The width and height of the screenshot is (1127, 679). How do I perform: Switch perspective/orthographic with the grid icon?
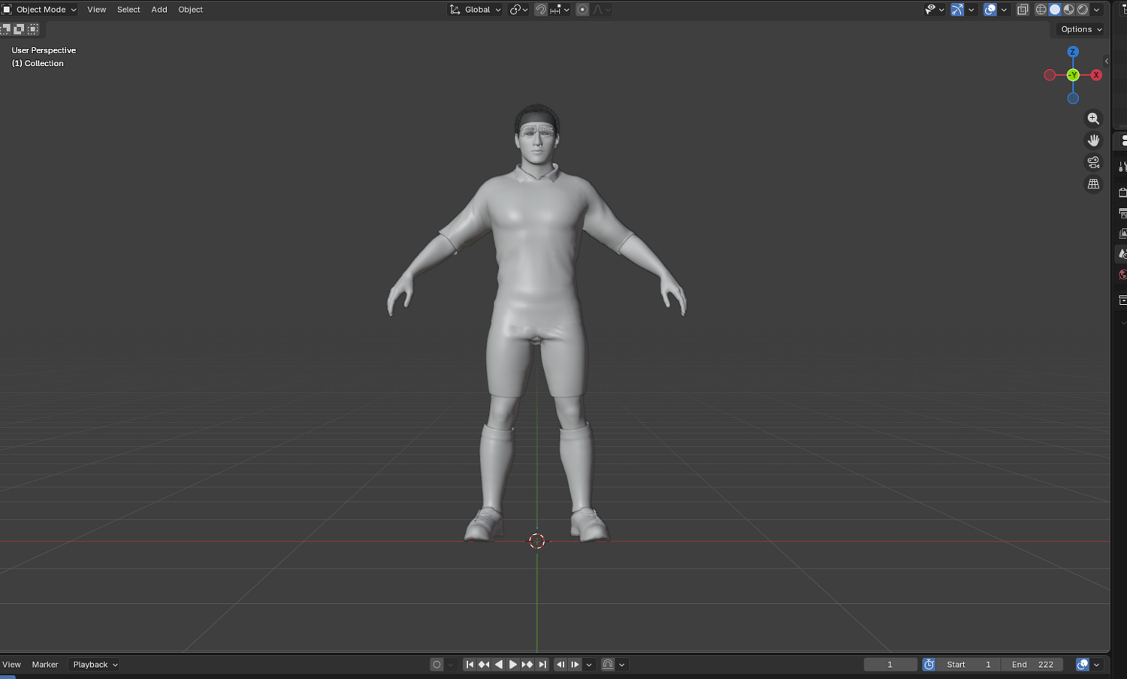[x=1093, y=184]
